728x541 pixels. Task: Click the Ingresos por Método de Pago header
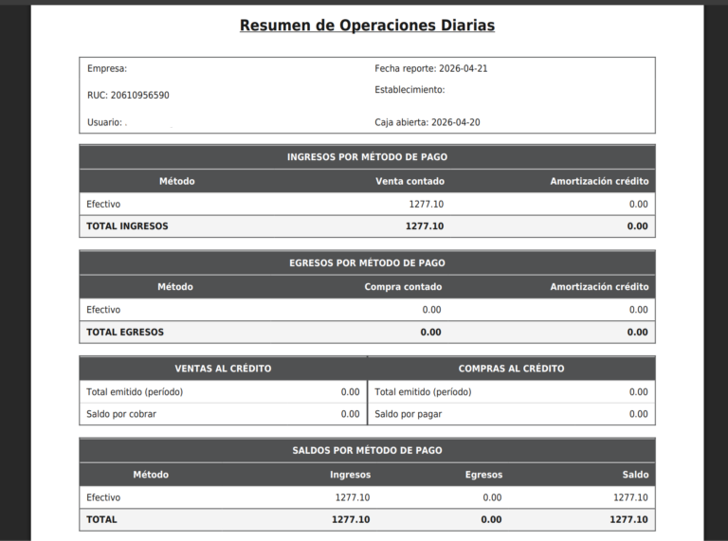(x=367, y=157)
